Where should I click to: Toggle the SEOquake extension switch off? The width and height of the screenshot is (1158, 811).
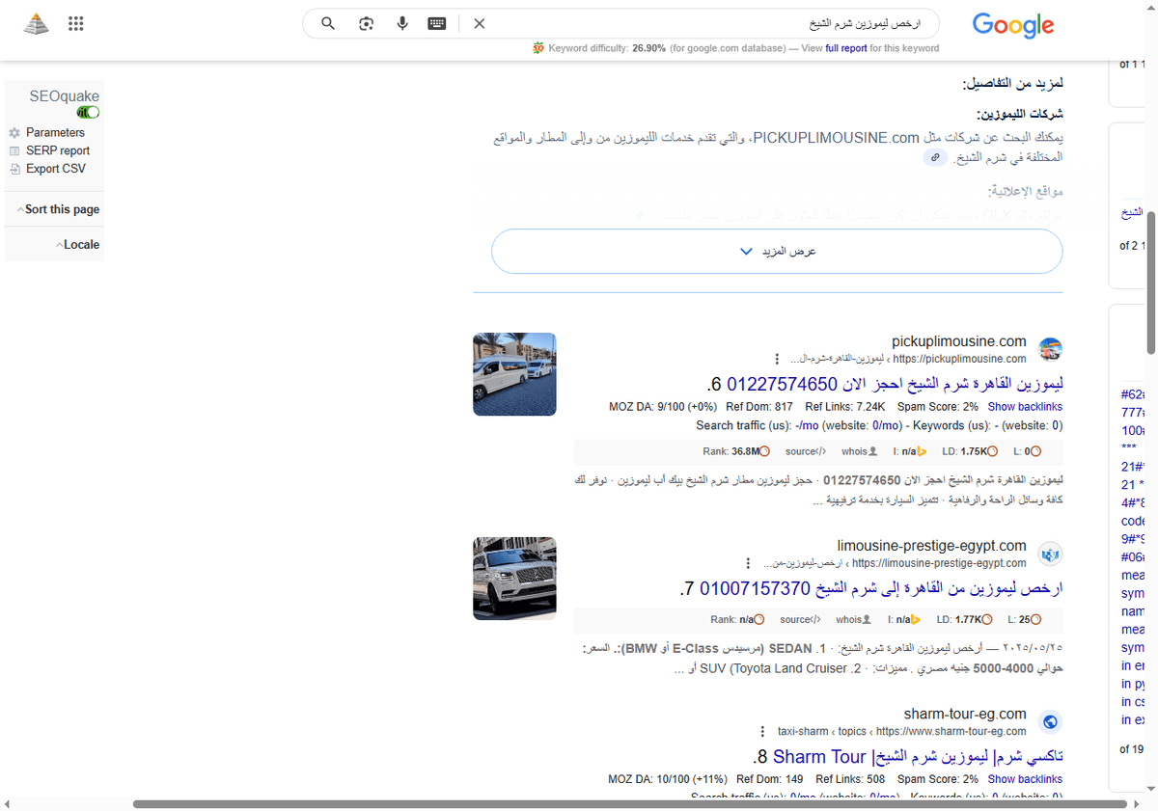coord(87,111)
